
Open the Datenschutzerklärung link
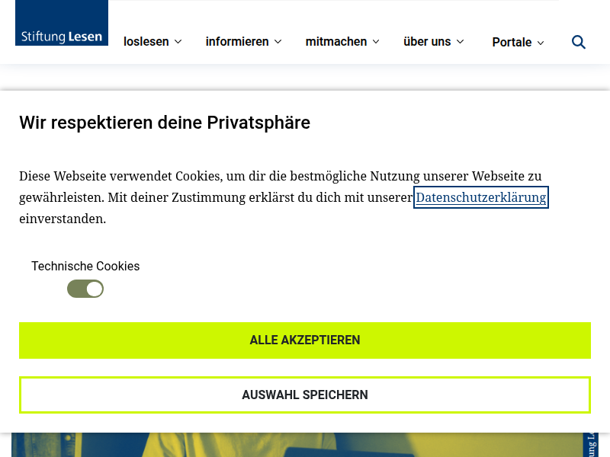(x=481, y=197)
